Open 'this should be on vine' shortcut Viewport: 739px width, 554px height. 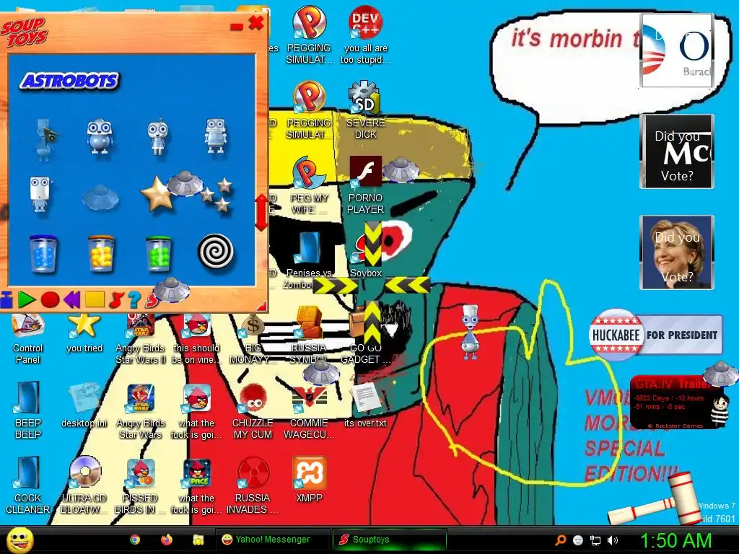[196, 336]
